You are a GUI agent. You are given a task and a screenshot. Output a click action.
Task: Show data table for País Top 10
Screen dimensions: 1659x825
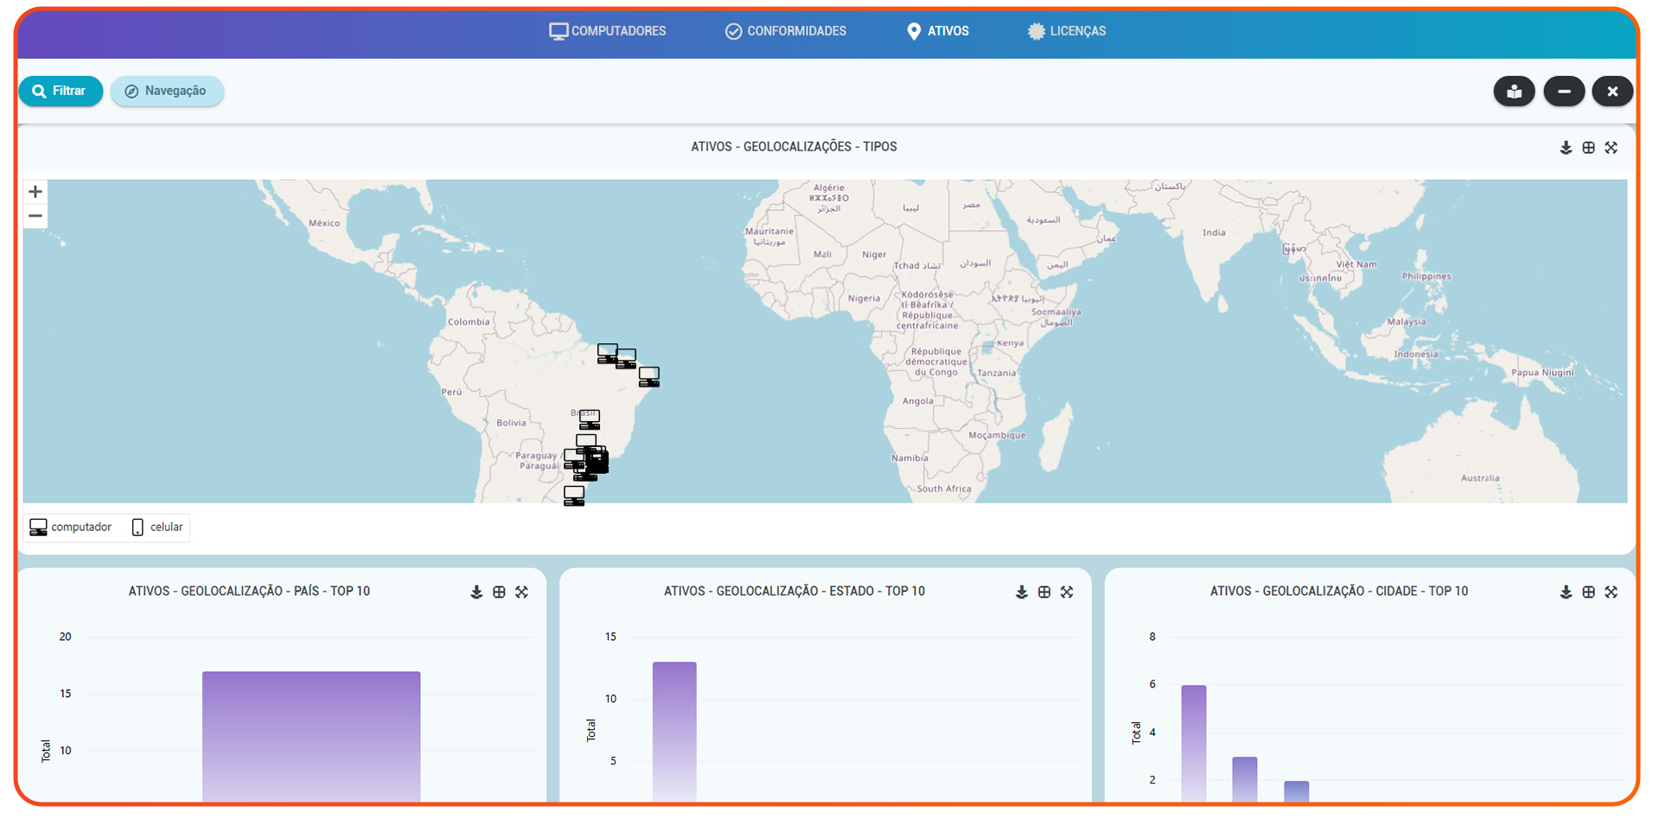[499, 592]
